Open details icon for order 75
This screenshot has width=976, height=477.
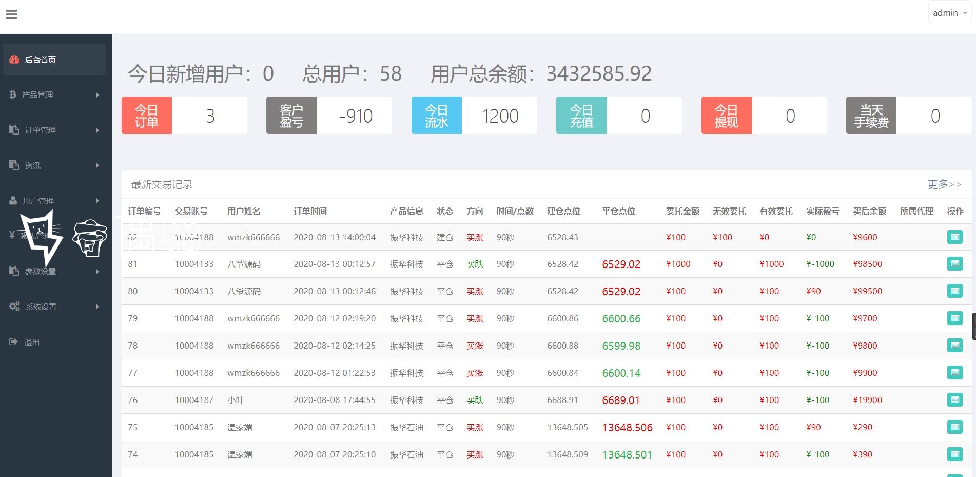coord(955,427)
